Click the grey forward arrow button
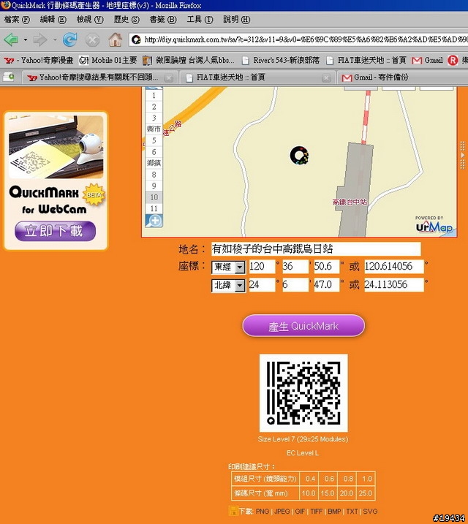This screenshot has width=468, height=524. pos(40,39)
